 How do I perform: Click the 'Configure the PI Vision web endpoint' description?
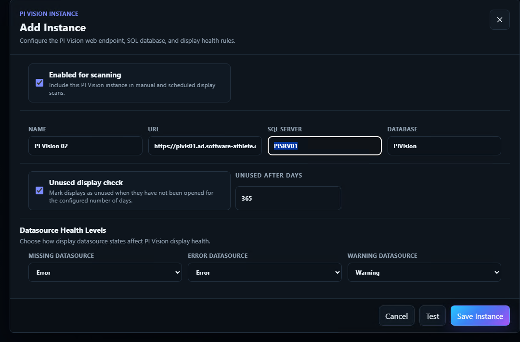[x=127, y=41]
